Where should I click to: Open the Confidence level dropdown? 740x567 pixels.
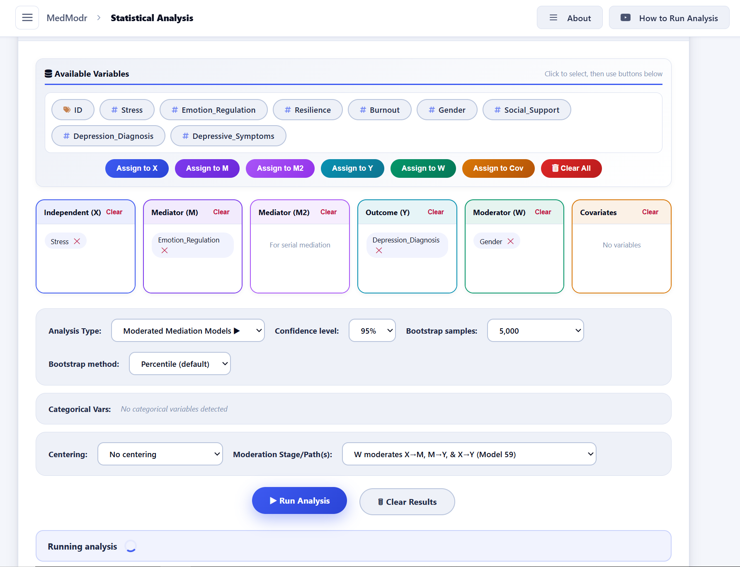point(372,330)
